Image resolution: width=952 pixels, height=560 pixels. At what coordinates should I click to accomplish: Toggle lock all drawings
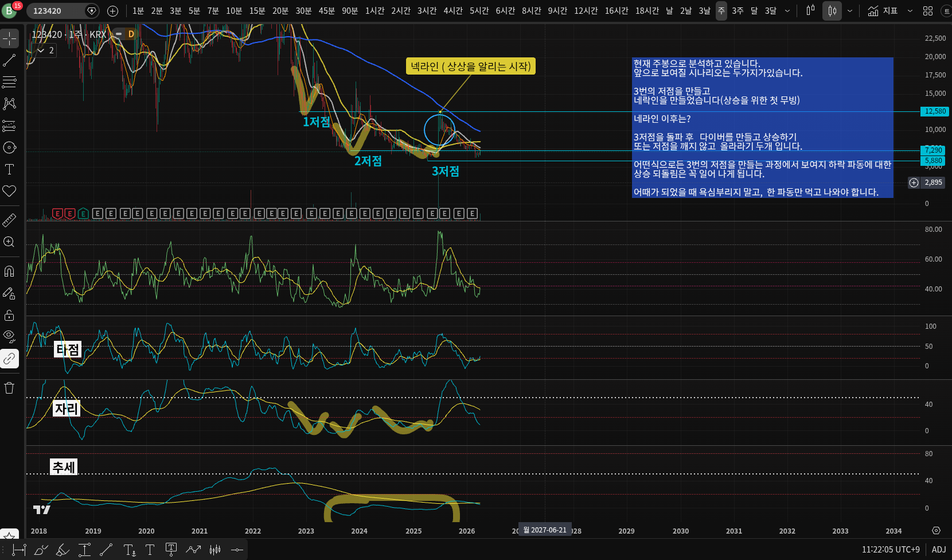[9, 315]
